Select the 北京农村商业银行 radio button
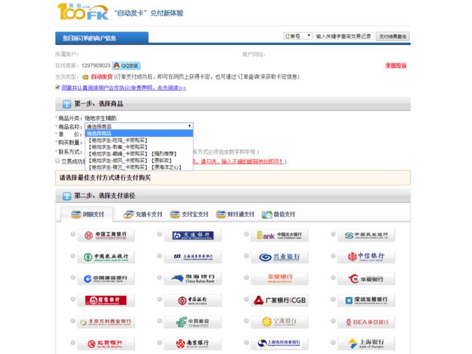472x354 pixels. click(73, 320)
